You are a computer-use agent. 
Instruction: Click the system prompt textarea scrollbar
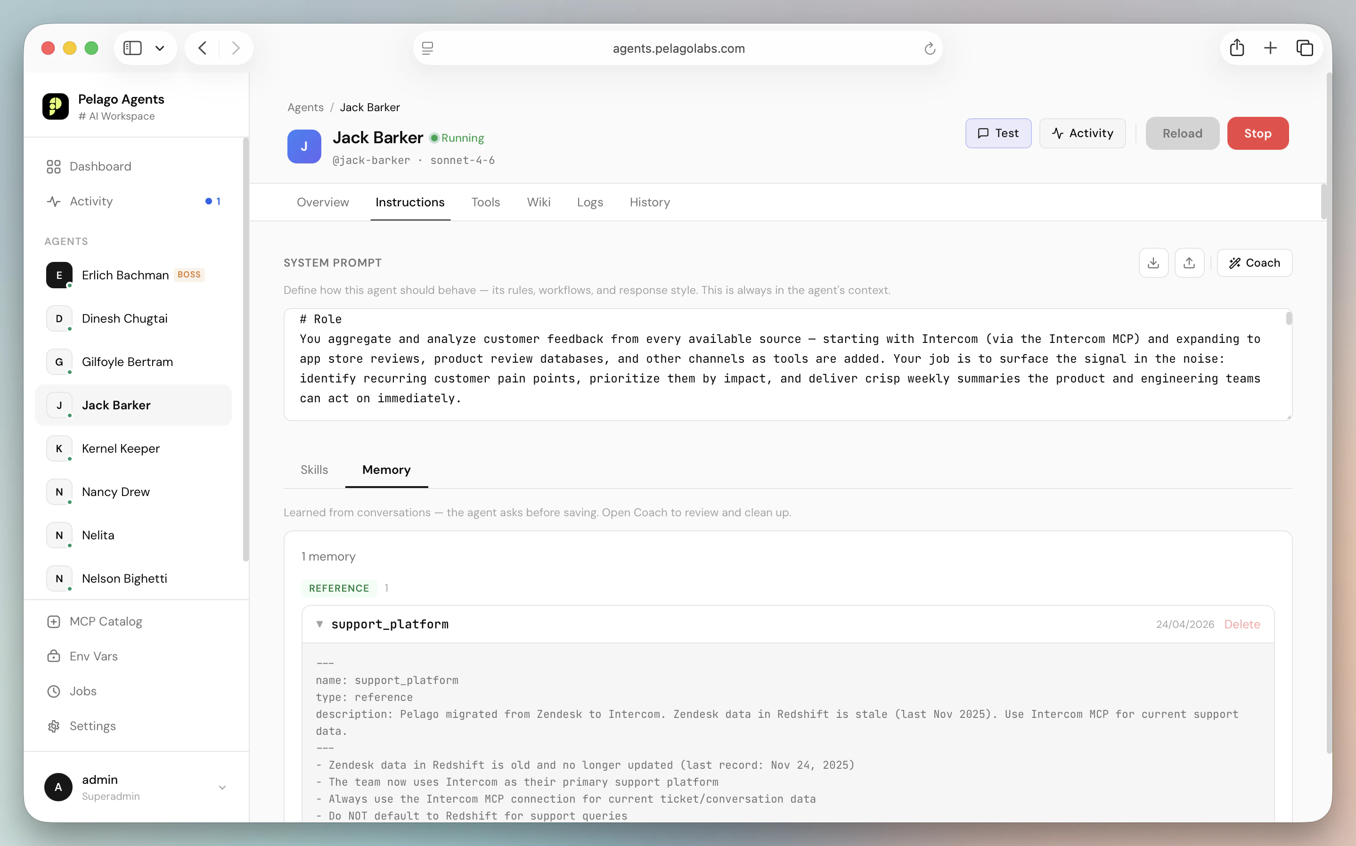[1289, 319]
